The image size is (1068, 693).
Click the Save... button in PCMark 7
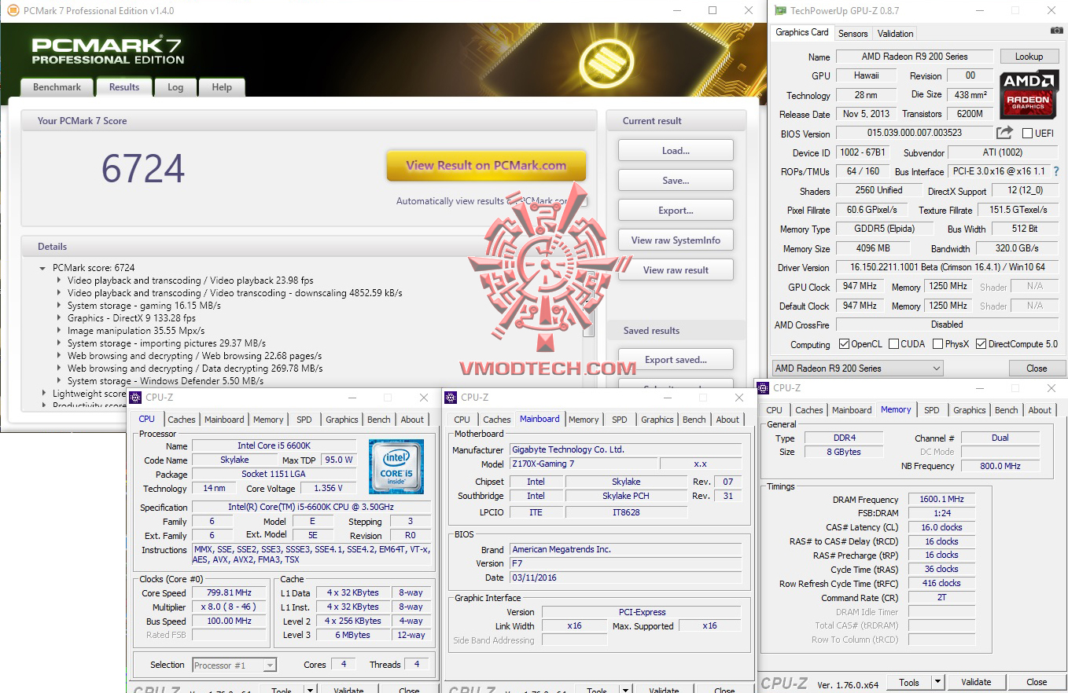click(x=676, y=181)
